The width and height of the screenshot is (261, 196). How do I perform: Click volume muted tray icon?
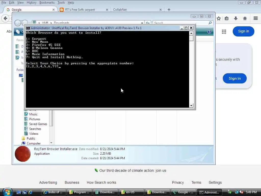pyautogui.click(x=241, y=192)
